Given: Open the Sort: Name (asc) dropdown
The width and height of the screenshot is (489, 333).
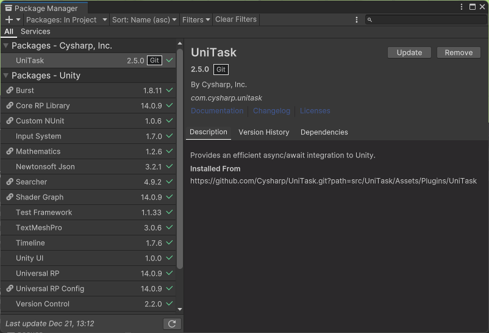Looking at the screenshot, I should pos(145,20).
